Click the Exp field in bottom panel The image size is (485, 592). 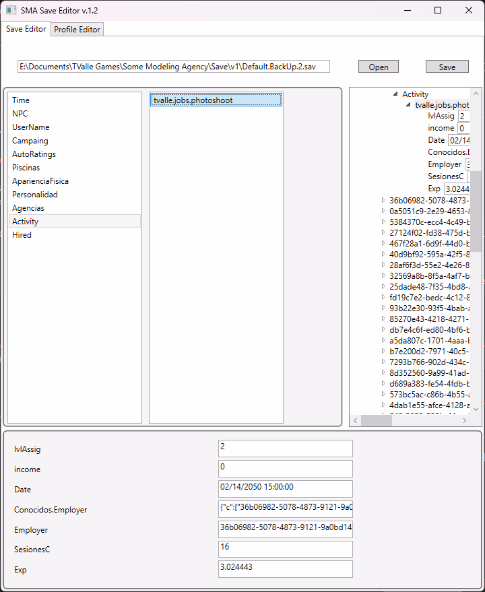click(285, 569)
